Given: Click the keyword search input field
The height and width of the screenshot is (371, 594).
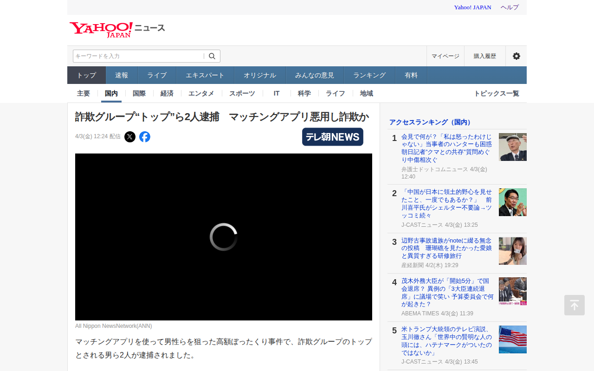Looking at the screenshot, I should pos(138,56).
